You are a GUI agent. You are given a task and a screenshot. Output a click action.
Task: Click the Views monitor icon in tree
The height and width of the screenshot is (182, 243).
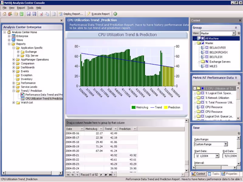click(x=14, y=40)
